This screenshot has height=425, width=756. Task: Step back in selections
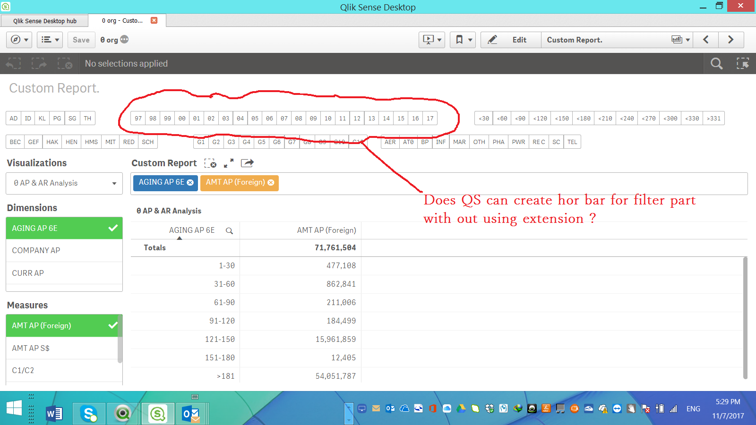[13, 64]
